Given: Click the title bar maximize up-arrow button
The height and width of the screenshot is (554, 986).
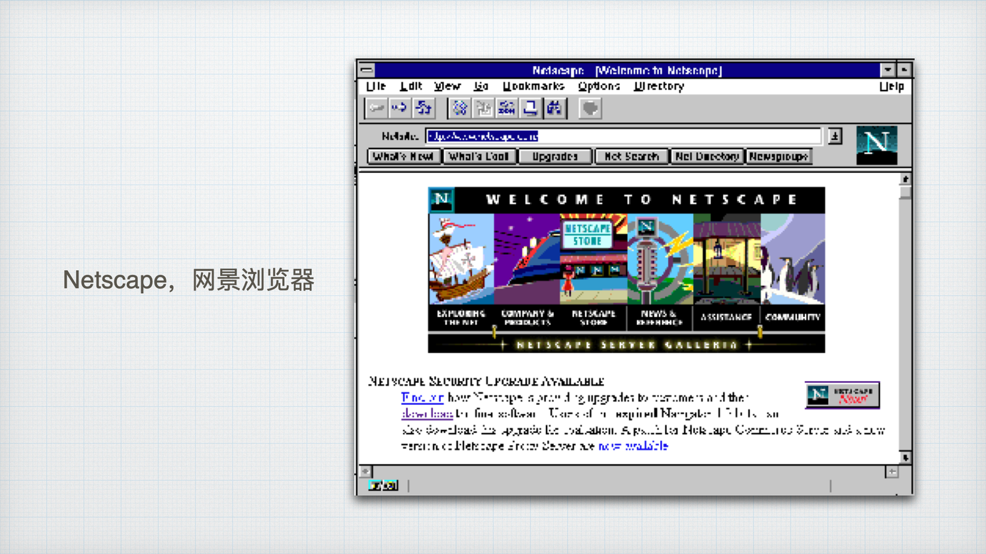Looking at the screenshot, I should (x=904, y=70).
